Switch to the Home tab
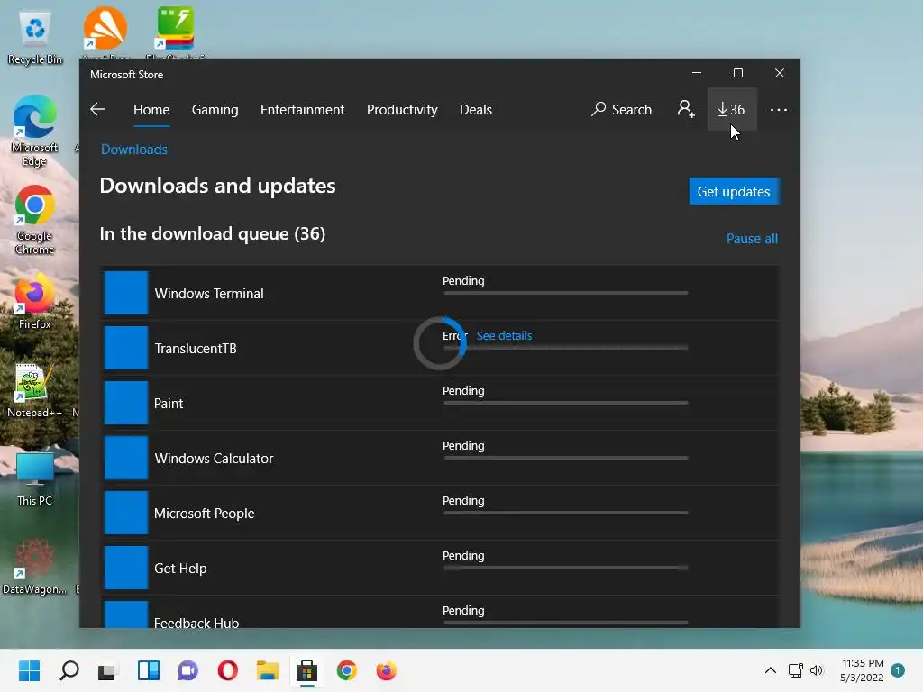This screenshot has height=692, width=923. (x=151, y=109)
